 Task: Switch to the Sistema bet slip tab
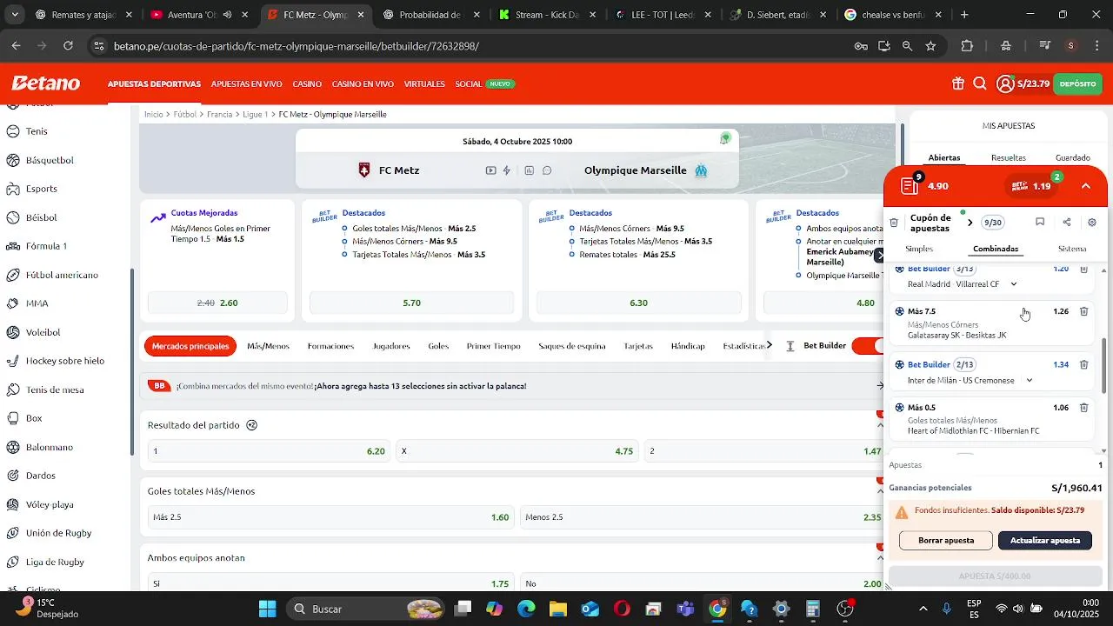1072,249
